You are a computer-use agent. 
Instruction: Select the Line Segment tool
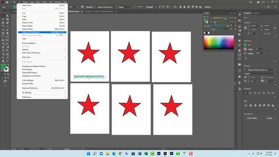pyautogui.click(x=7, y=26)
